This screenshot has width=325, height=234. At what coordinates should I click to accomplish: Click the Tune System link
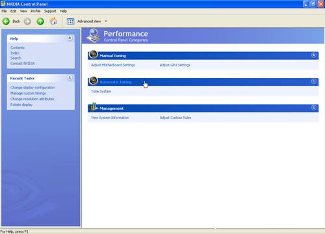pyautogui.click(x=101, y=92)
